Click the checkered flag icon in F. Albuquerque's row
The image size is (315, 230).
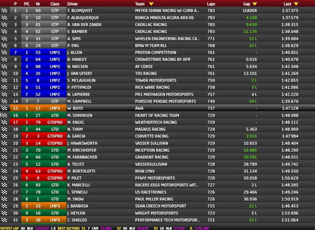4,17
